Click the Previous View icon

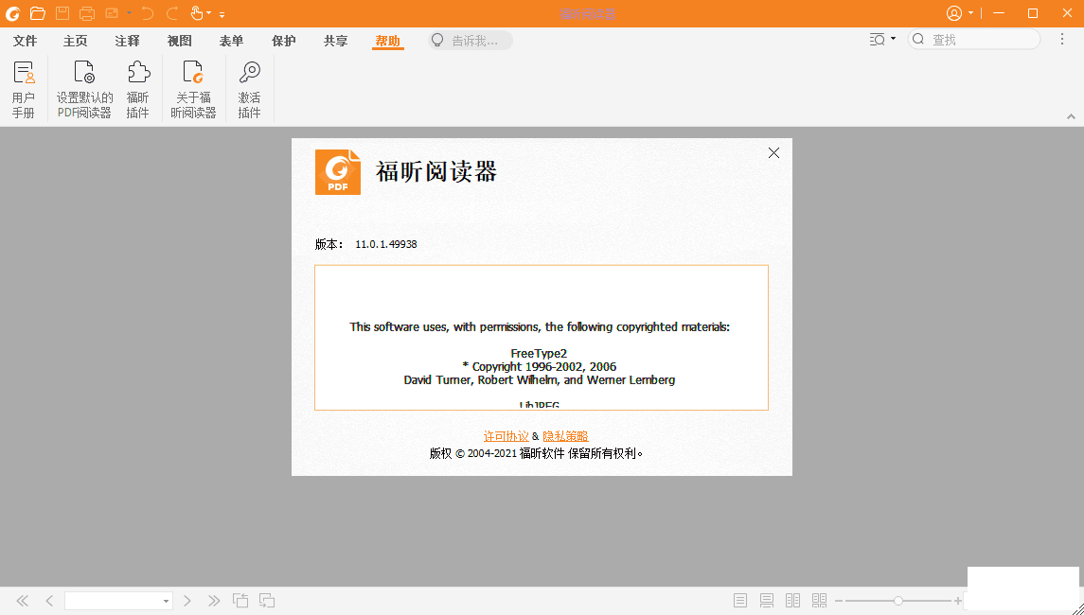[x=240, y=601]
